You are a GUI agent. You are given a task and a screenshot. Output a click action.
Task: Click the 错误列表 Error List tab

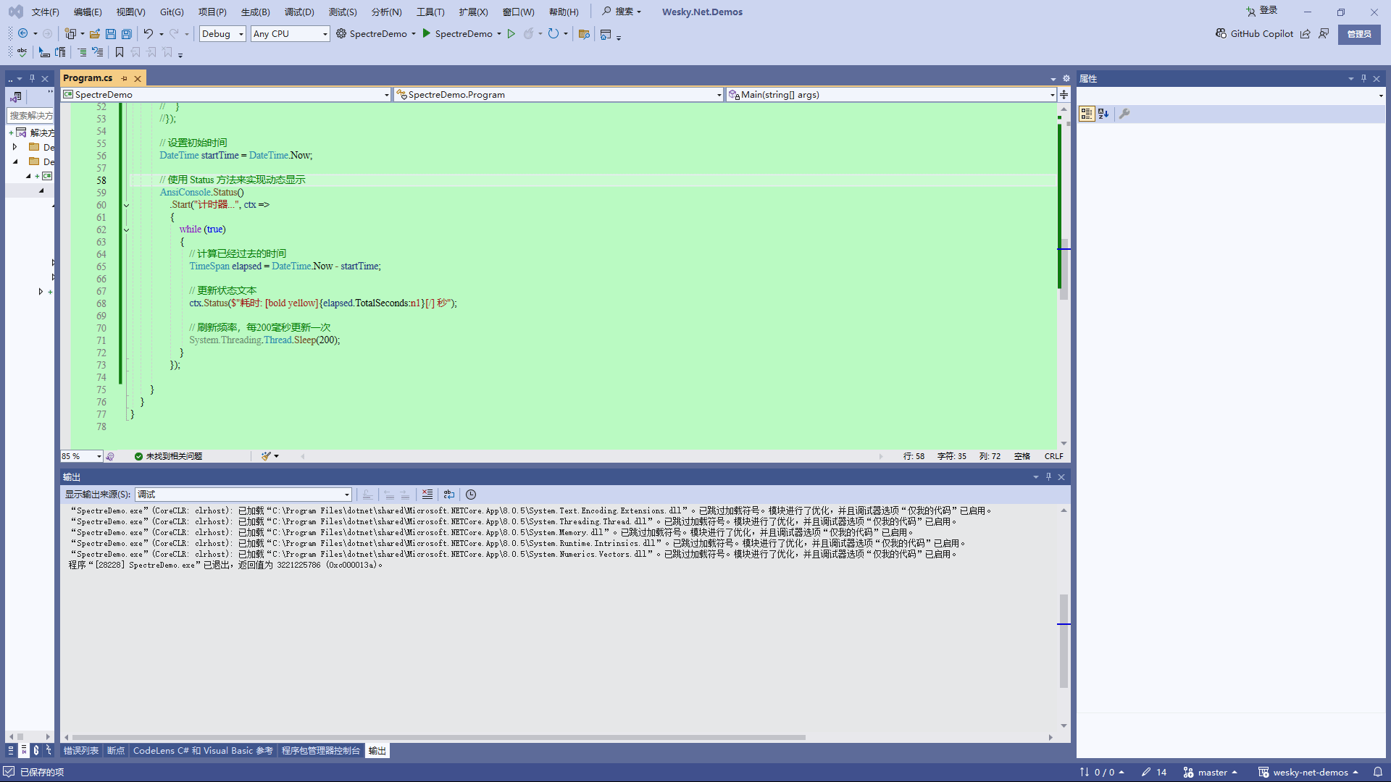pos(82,750)
